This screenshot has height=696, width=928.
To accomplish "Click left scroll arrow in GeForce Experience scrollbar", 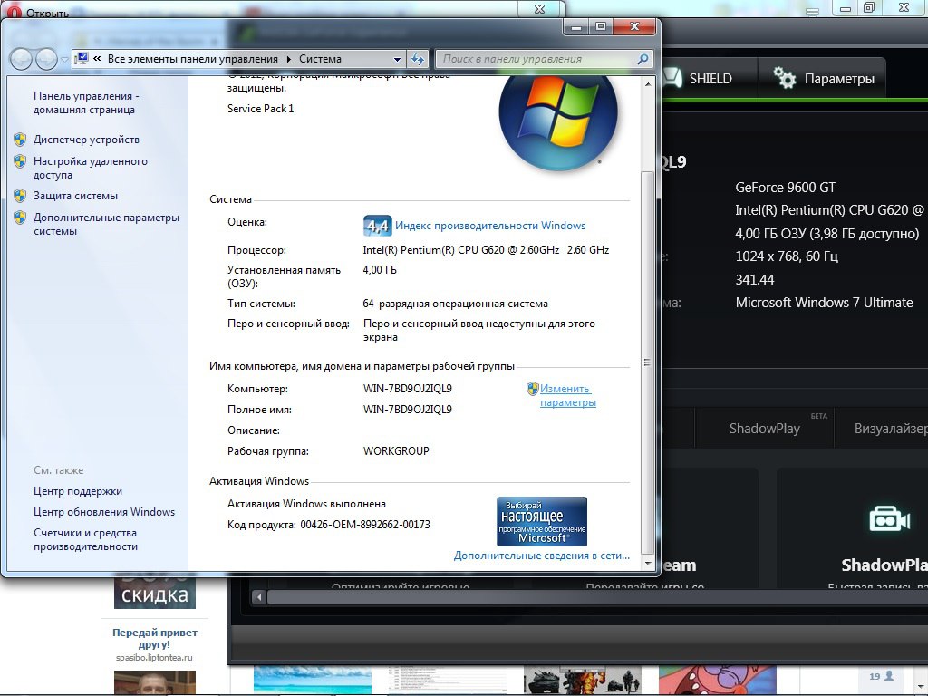I will (259, 597).
